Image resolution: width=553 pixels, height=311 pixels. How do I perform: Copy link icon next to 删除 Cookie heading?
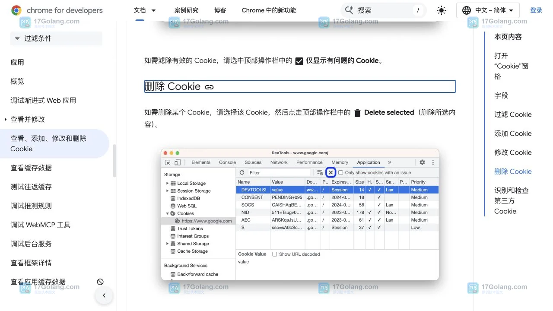210,87
